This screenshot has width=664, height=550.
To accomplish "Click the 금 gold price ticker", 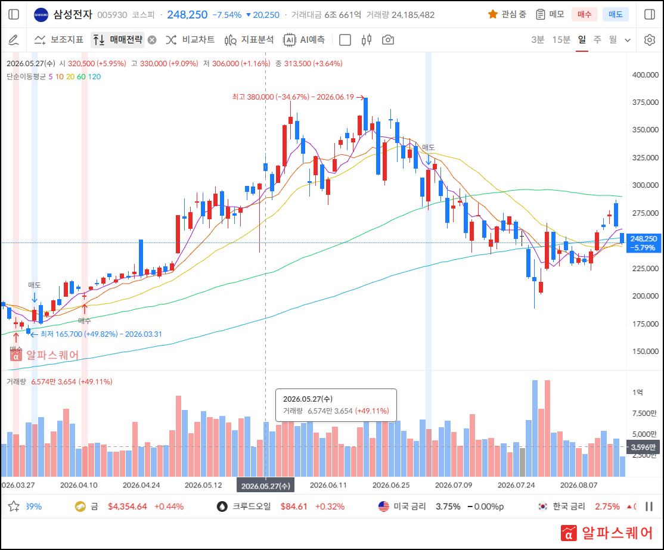I will (x=129, y=507).
